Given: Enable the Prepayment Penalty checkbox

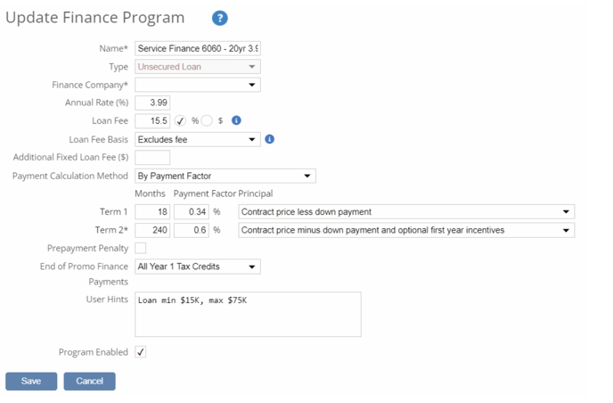Looking at the screenshot, I should pos(141,248).
